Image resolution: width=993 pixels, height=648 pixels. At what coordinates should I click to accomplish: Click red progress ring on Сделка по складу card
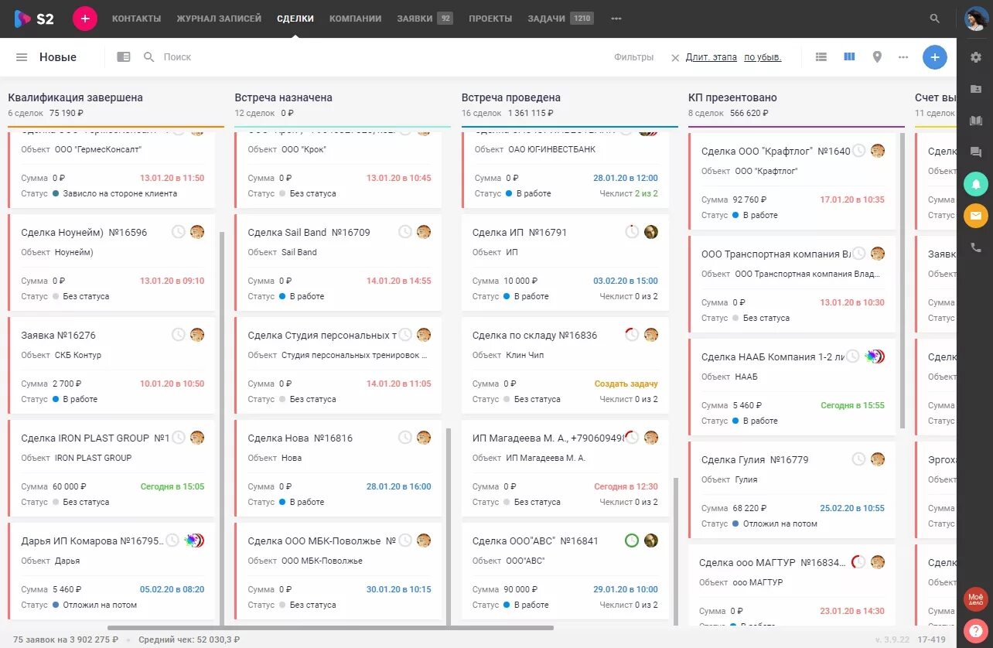click(631, 335)
